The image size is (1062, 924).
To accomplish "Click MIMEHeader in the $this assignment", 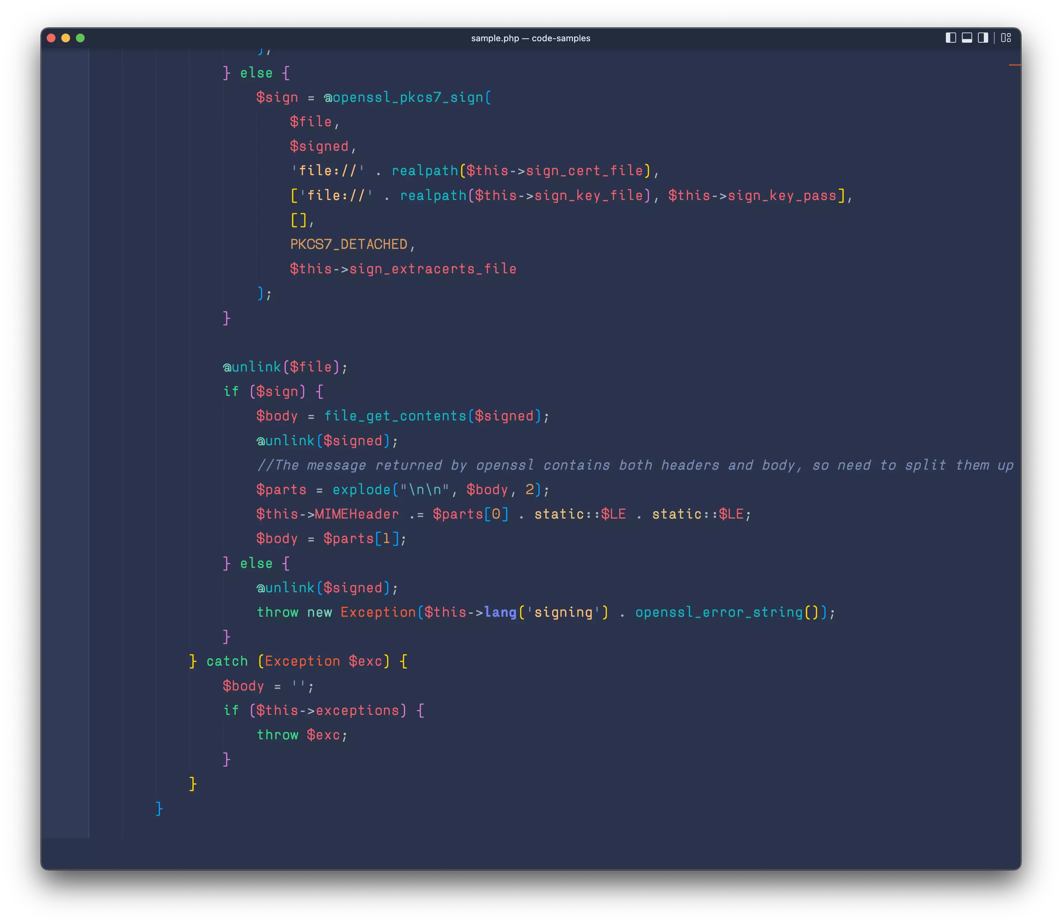I will point(357,513).
